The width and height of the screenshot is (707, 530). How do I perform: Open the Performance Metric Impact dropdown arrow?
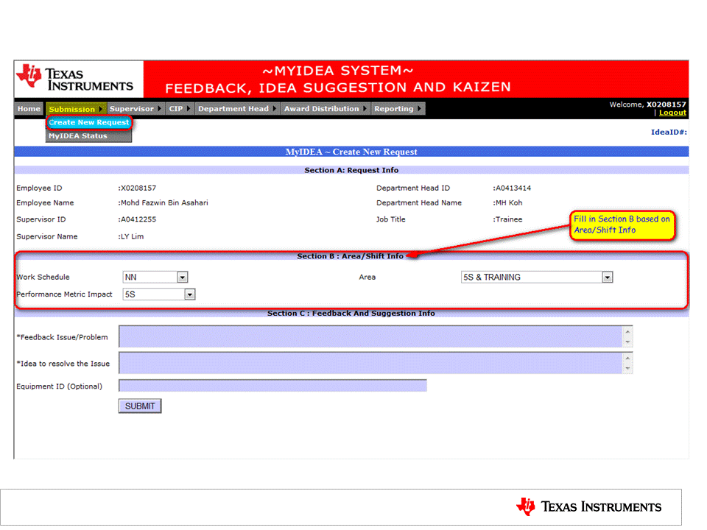190,294
